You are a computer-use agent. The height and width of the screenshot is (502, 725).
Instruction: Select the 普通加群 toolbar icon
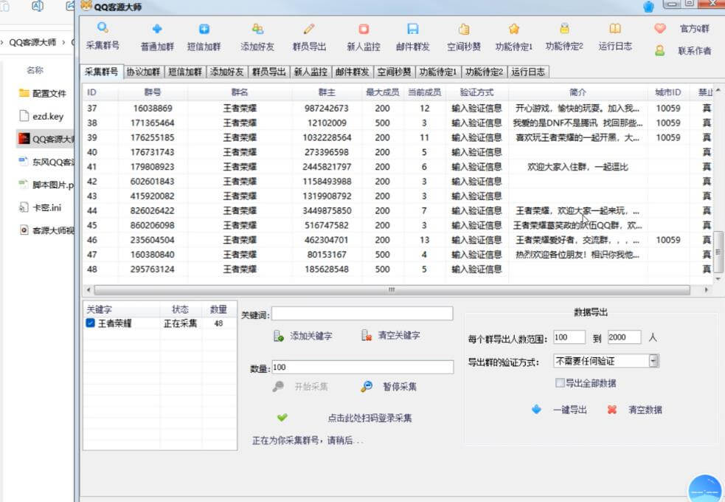pos(157,29)
